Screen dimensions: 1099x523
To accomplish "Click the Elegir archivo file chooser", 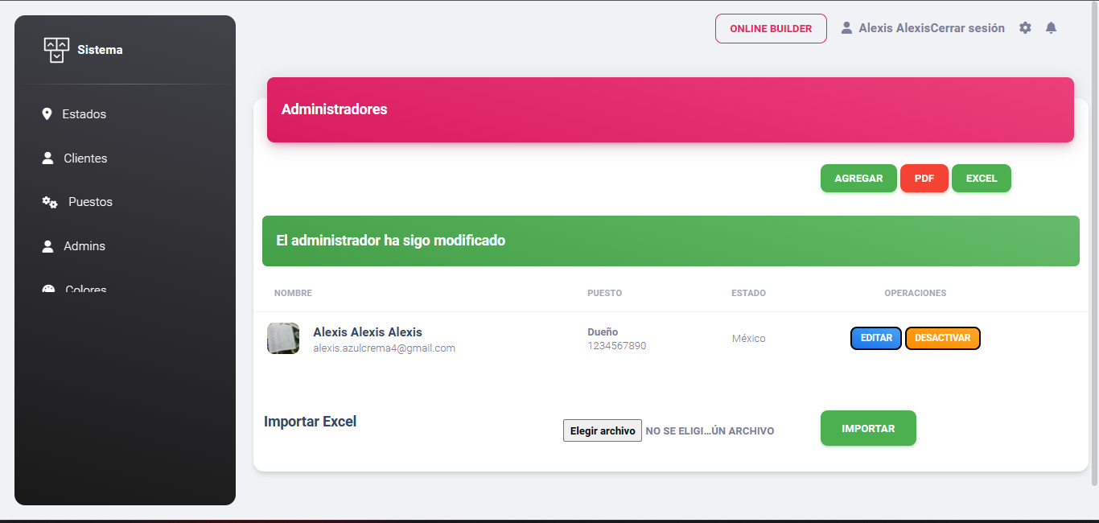I will (x=602, y=430).
